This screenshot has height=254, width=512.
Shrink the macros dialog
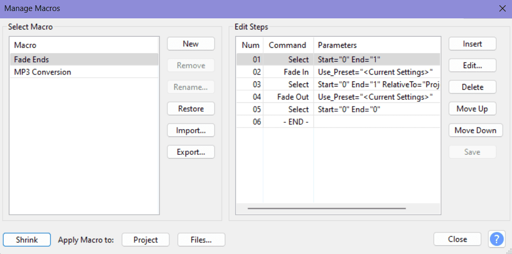pos(27,240)
